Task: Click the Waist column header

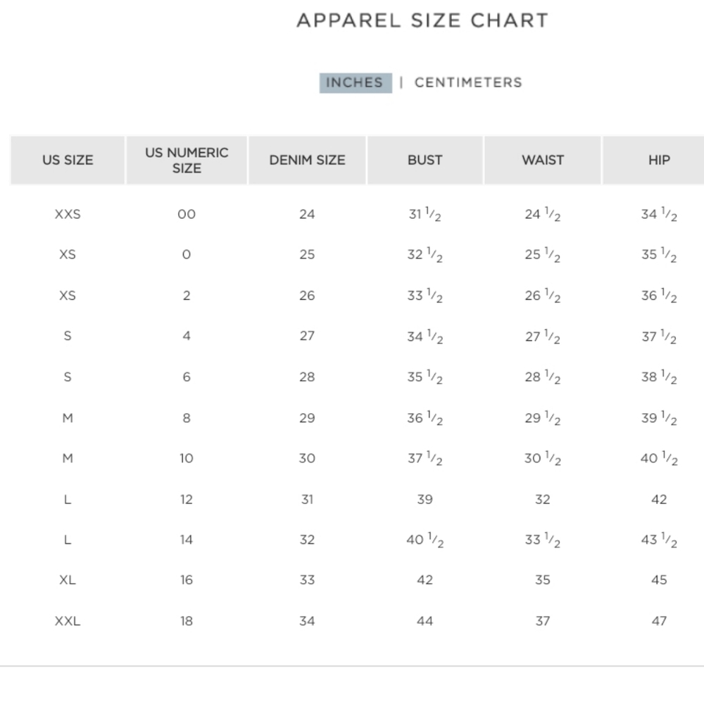Action: point(542,160)
